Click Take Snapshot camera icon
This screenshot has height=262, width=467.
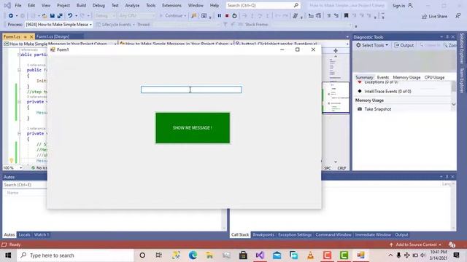(360, 109)
